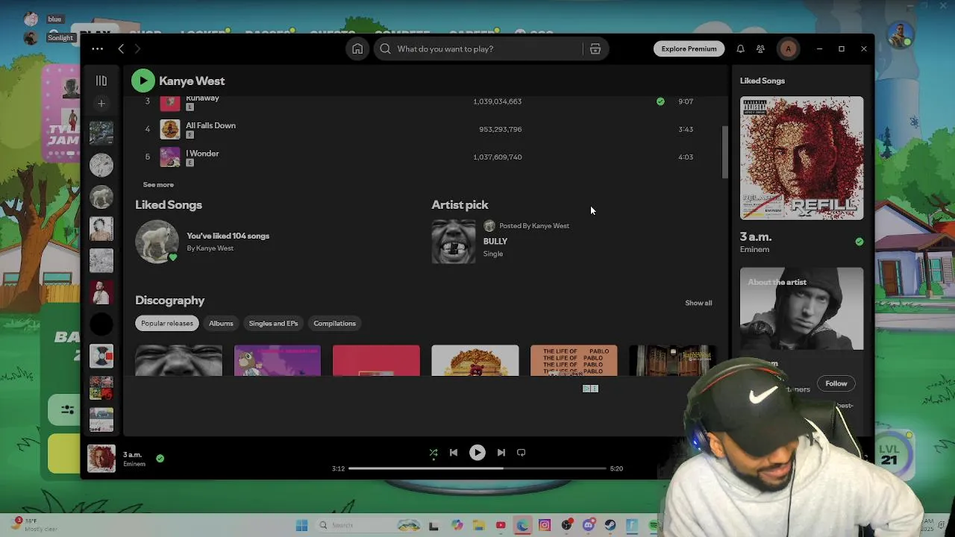Screen dimensions: 955x537
Task: Open the Browse icon in search bar
Action: click(x=595, y=48)
